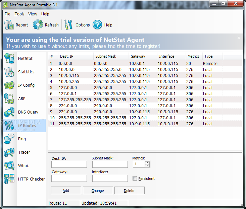Select route 9 destination 224.0.0.0

[x=145, y=112]
